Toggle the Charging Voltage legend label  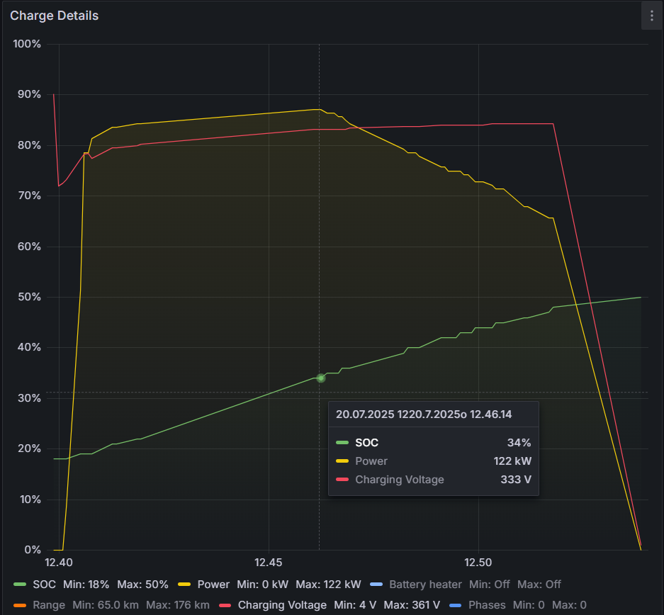282,605
